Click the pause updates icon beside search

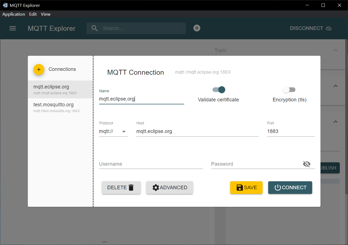[x=197, y=28]
